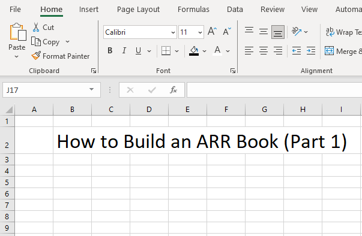Viewport: 362px width, 236px height.
Task: Open font color palette arrow
Action: (x=228, y=51)
